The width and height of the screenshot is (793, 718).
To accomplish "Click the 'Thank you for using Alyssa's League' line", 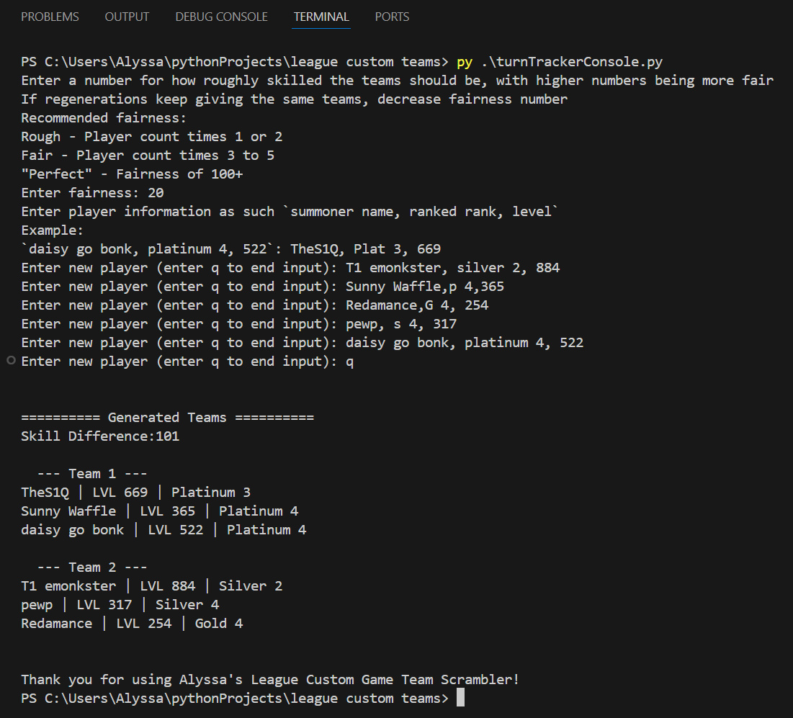I will coord(270,679).
